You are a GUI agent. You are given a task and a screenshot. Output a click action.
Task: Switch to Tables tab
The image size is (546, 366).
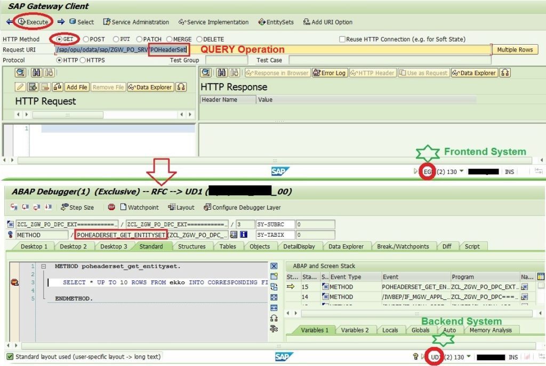coord(227,246)
